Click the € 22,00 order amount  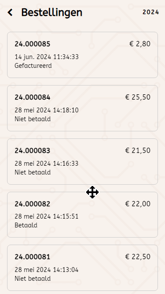point(138,204)
